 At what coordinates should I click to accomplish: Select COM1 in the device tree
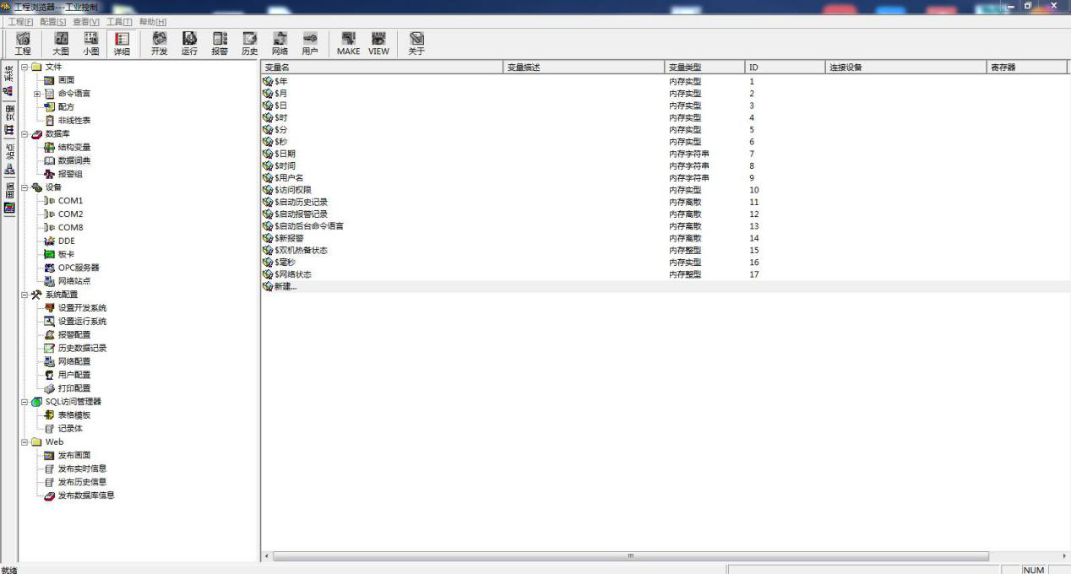(70, 201)
